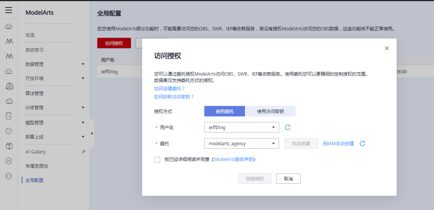Expand the 开发环境 menu arrow

click(83, 78)
